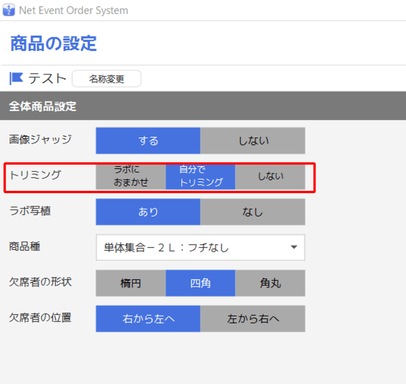
Task: Click the 全体商品設定 section header
Action: pos(203,106)
